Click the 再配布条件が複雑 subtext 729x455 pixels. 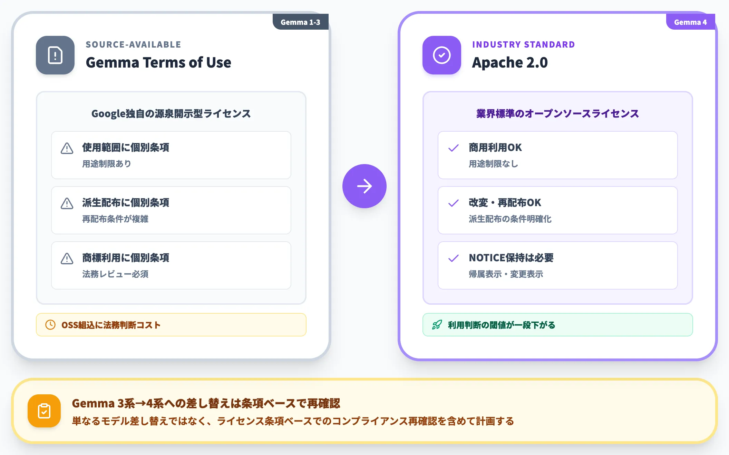(115, 219)
